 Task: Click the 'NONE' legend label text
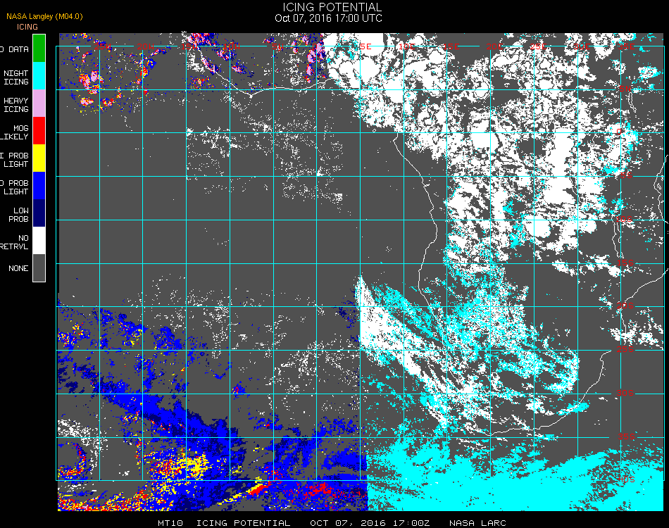pos(18,268)
